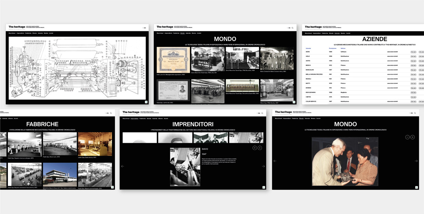Open search on the Imprenditori screen
The image size is (424, 214).
click(x=262, y=113)
